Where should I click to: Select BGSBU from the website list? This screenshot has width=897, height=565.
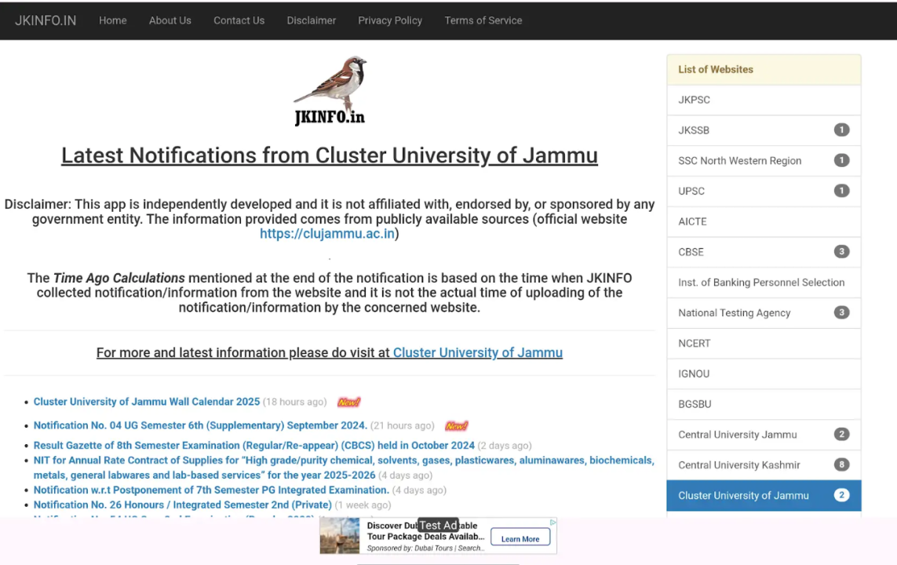coord(764,403)
